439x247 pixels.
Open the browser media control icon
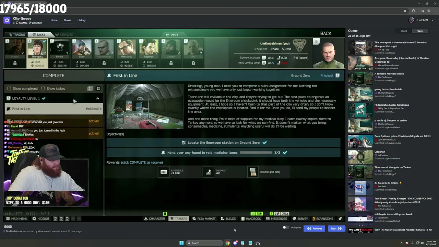click(x=424, y=11)
